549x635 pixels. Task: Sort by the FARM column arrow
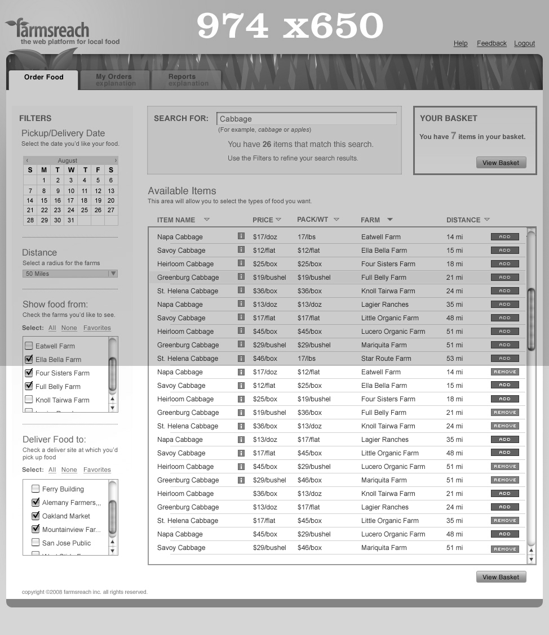389,220
